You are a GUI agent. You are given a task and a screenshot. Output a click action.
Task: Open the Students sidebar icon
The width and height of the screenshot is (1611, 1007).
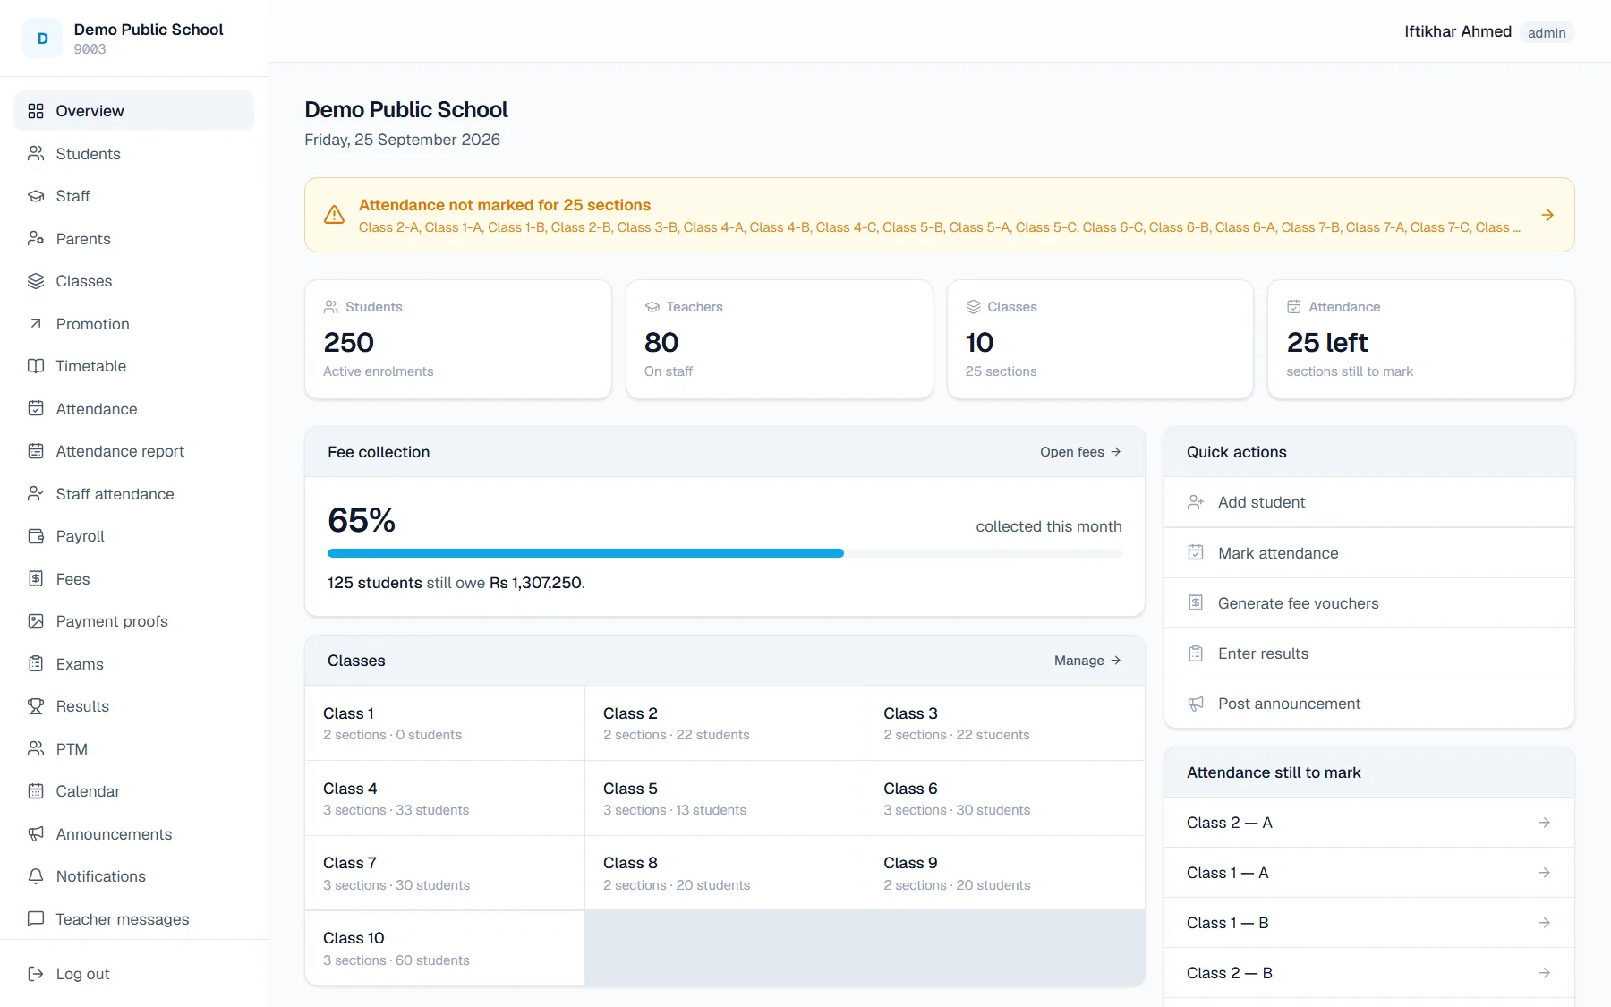pyautogui.click(x=36, y=154)
